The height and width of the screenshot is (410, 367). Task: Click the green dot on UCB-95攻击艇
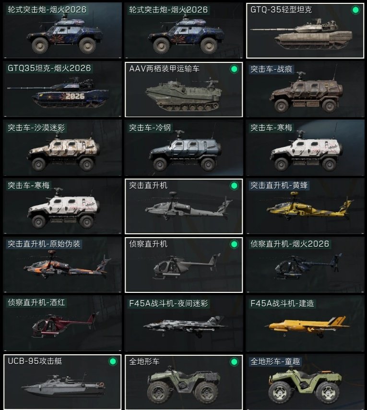tap(113, 362)
